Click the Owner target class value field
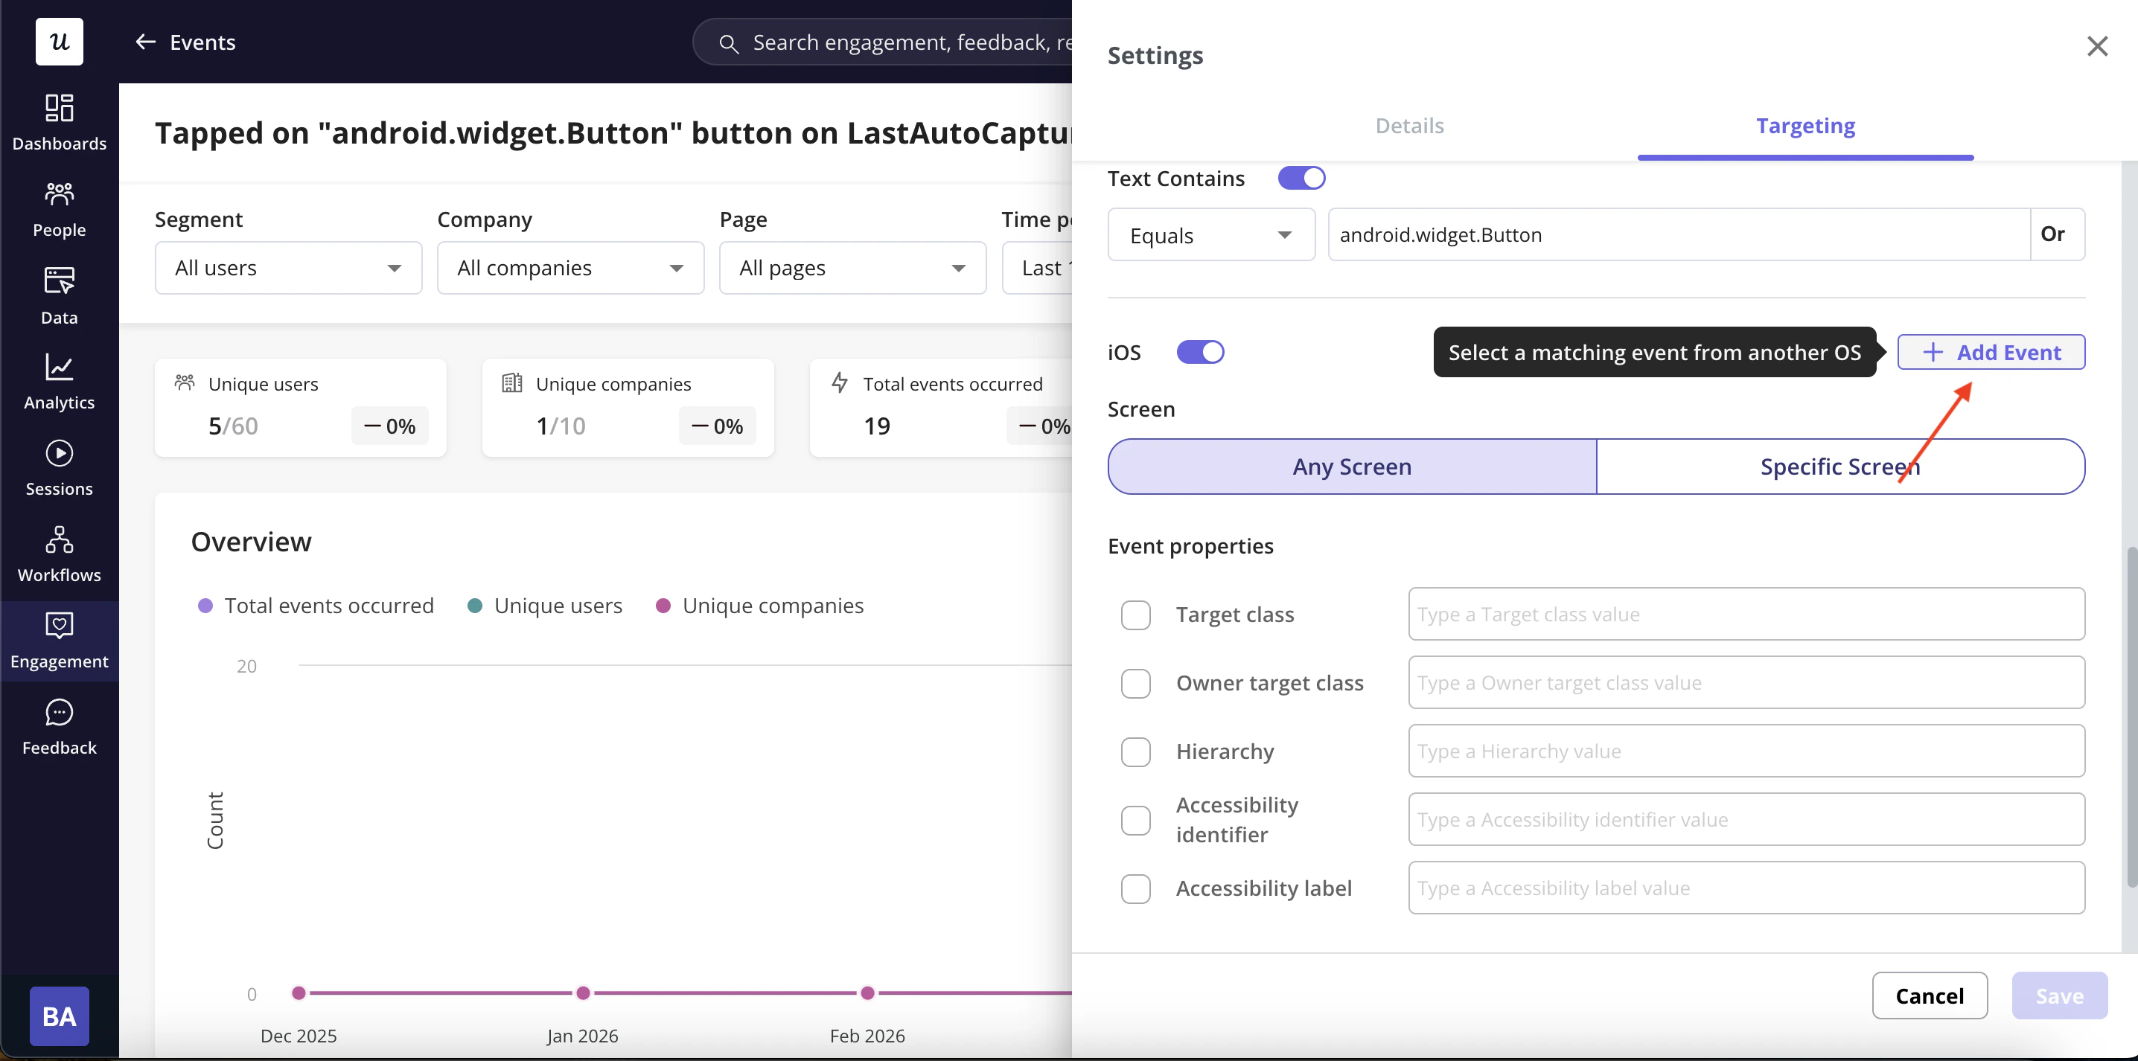The width and height of the screenshot is (2138, 1061). 1746,684
